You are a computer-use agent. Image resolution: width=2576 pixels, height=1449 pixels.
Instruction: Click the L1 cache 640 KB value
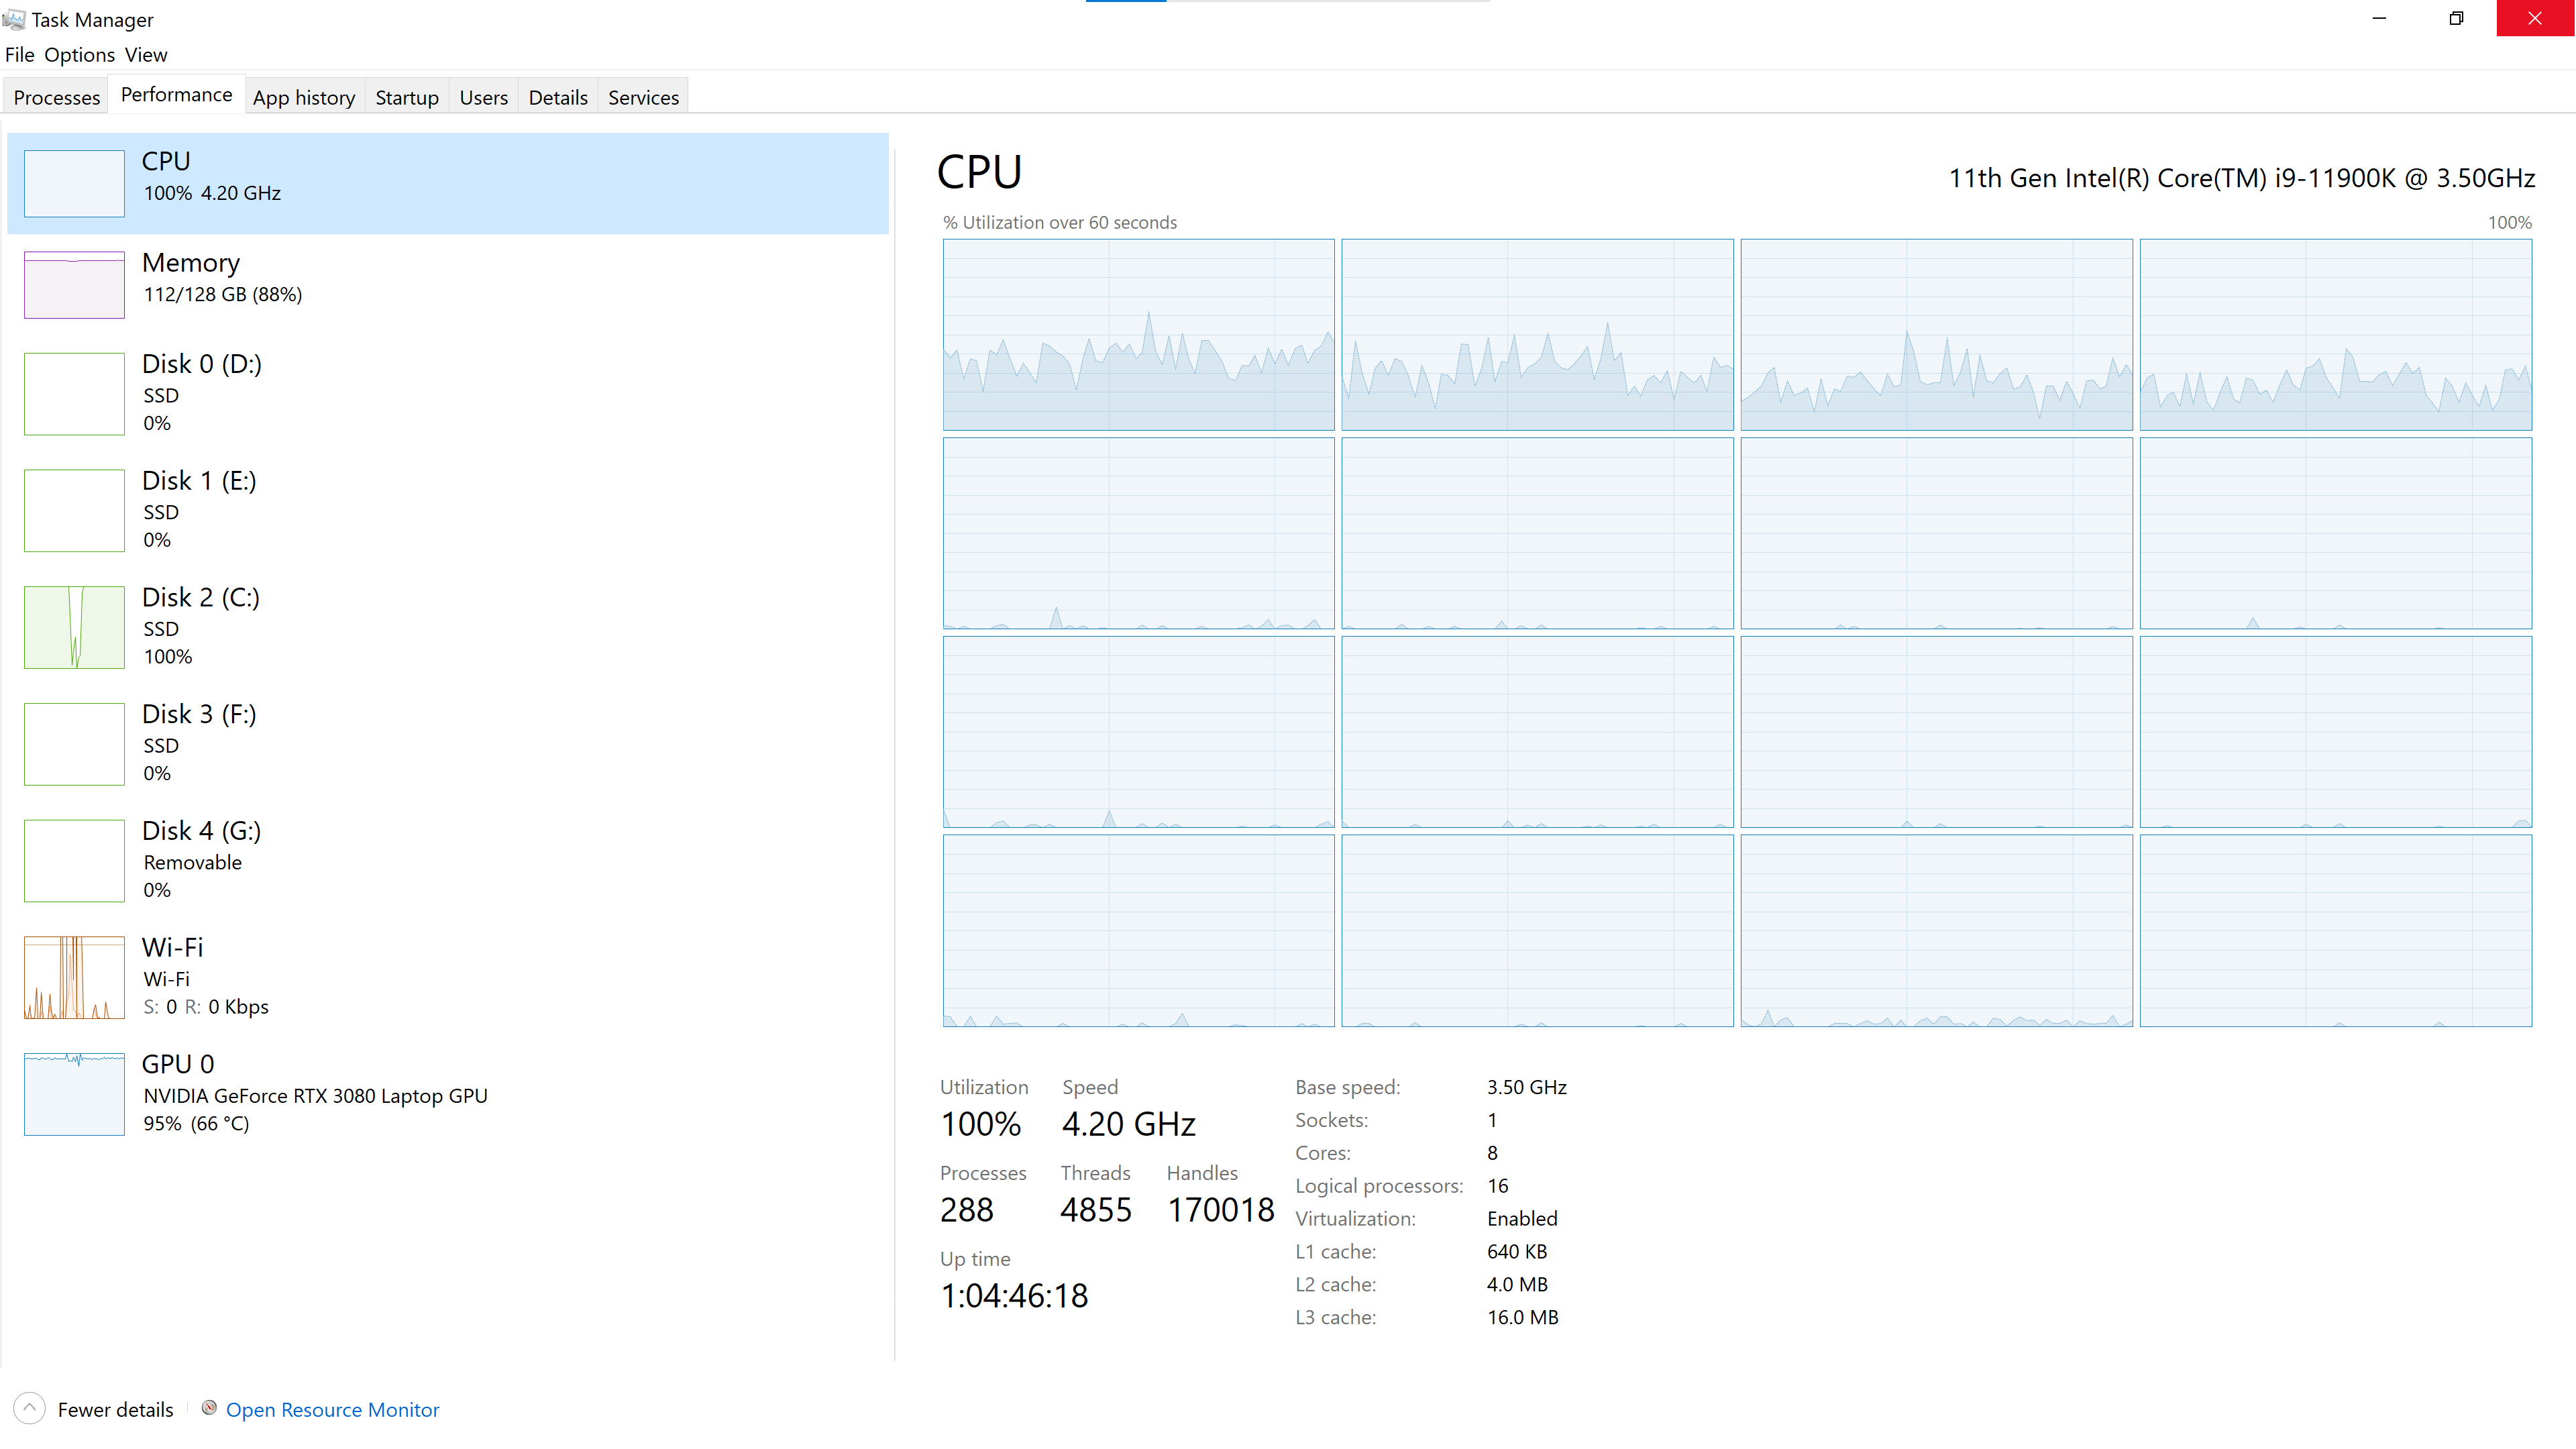click(x=1516, y=1252)
